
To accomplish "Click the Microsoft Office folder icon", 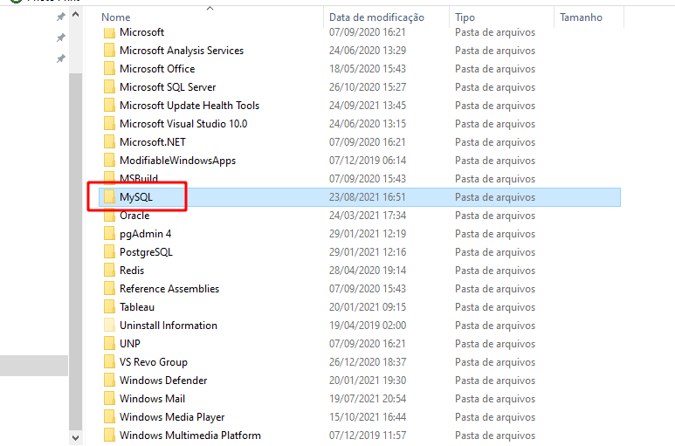I will pos(109,69).
